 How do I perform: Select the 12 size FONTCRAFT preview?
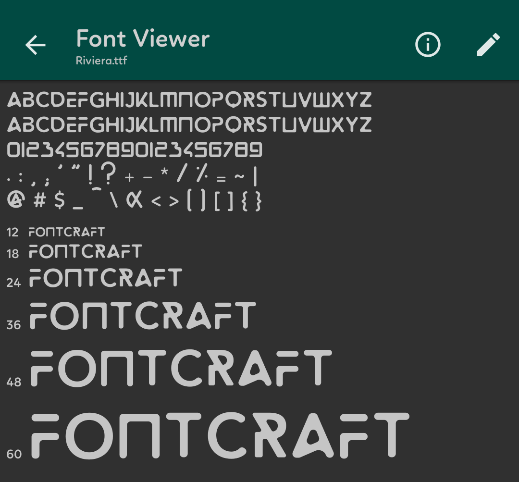66,232
